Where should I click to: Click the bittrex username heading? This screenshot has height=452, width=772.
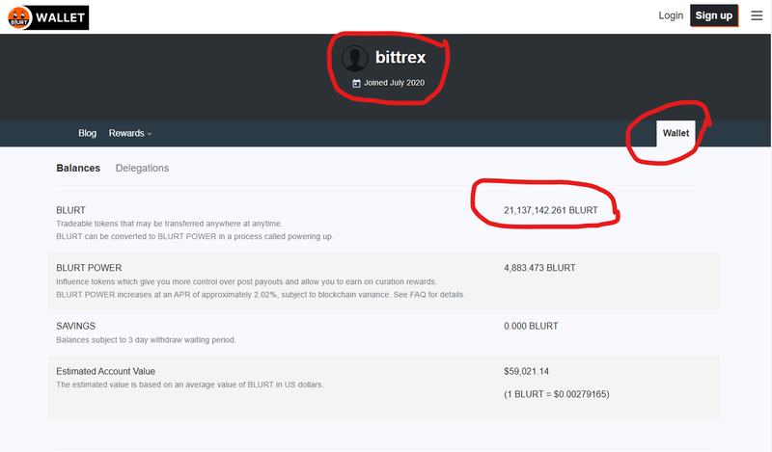click(x=400, y=58)
